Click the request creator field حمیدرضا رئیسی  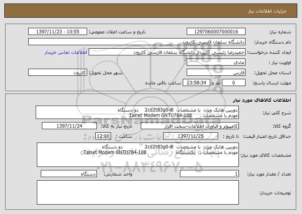[167, 52]
